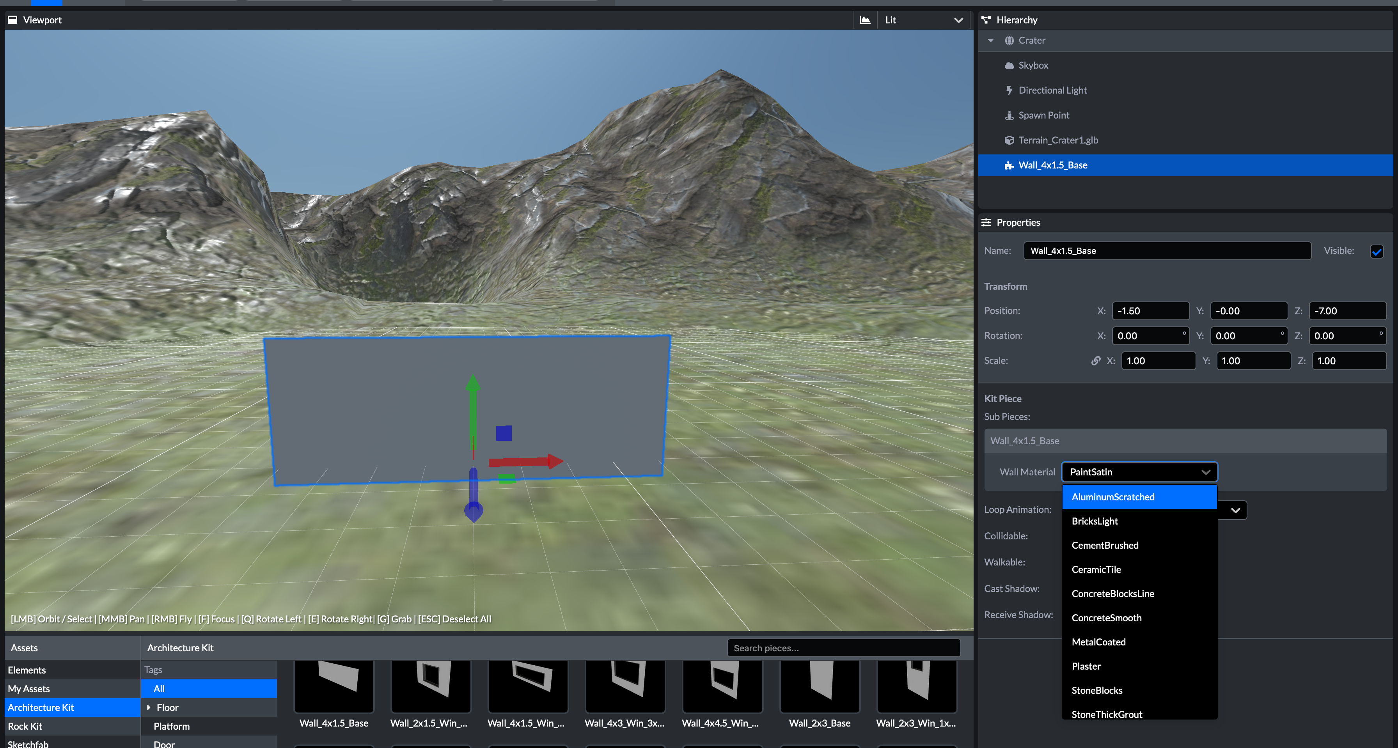Click the Wall_4x1.5_Base puzzle piece icon

[x=1009, y=165]
